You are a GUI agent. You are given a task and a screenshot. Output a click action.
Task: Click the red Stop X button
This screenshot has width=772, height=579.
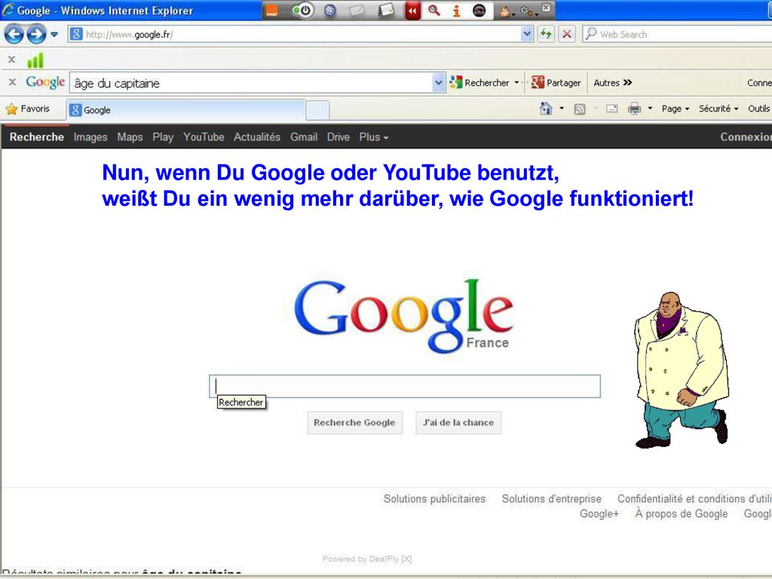(x=567, y=34)
